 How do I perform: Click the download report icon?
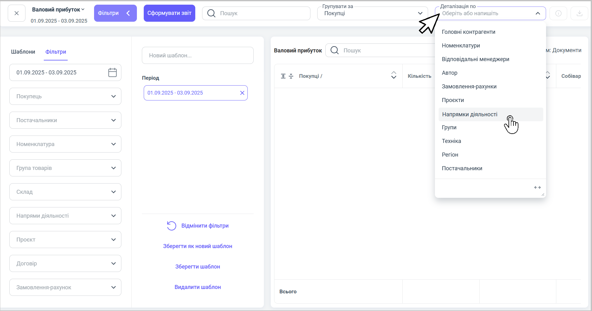(x=579, y=13)
